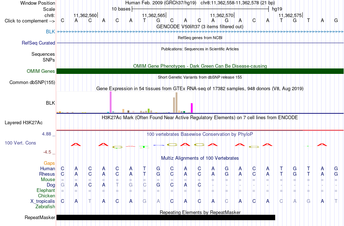Click the dark green OMIM Genes bar
This screenshot has width=344, height=226.
click(200, 71)
